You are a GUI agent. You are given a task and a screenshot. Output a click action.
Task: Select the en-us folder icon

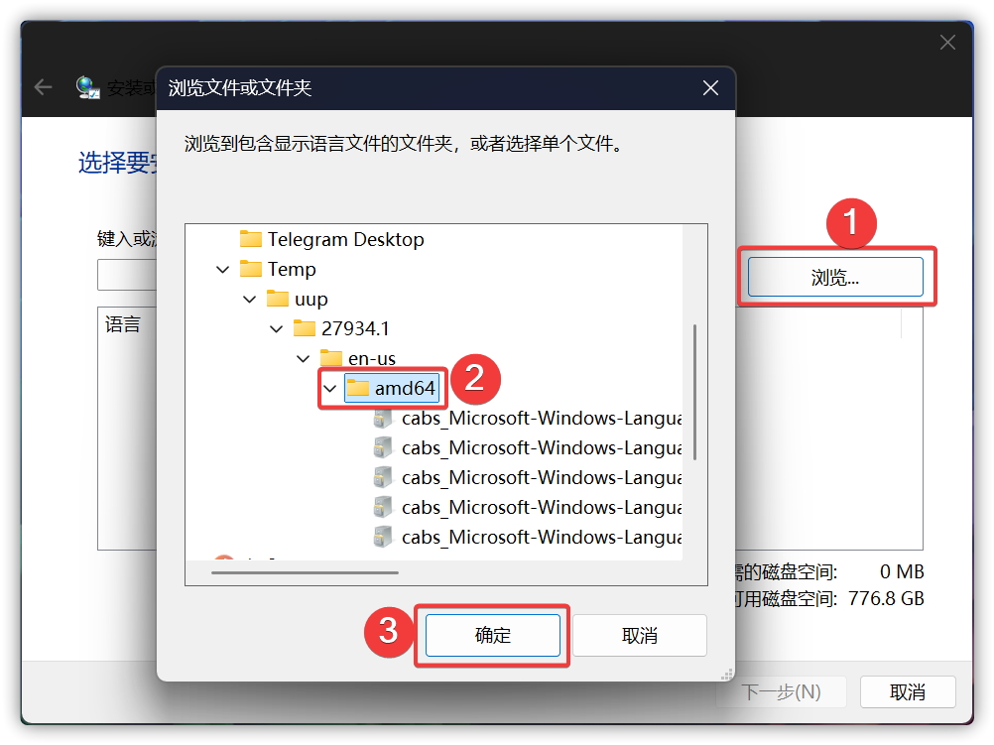click(x=331, y=358)
